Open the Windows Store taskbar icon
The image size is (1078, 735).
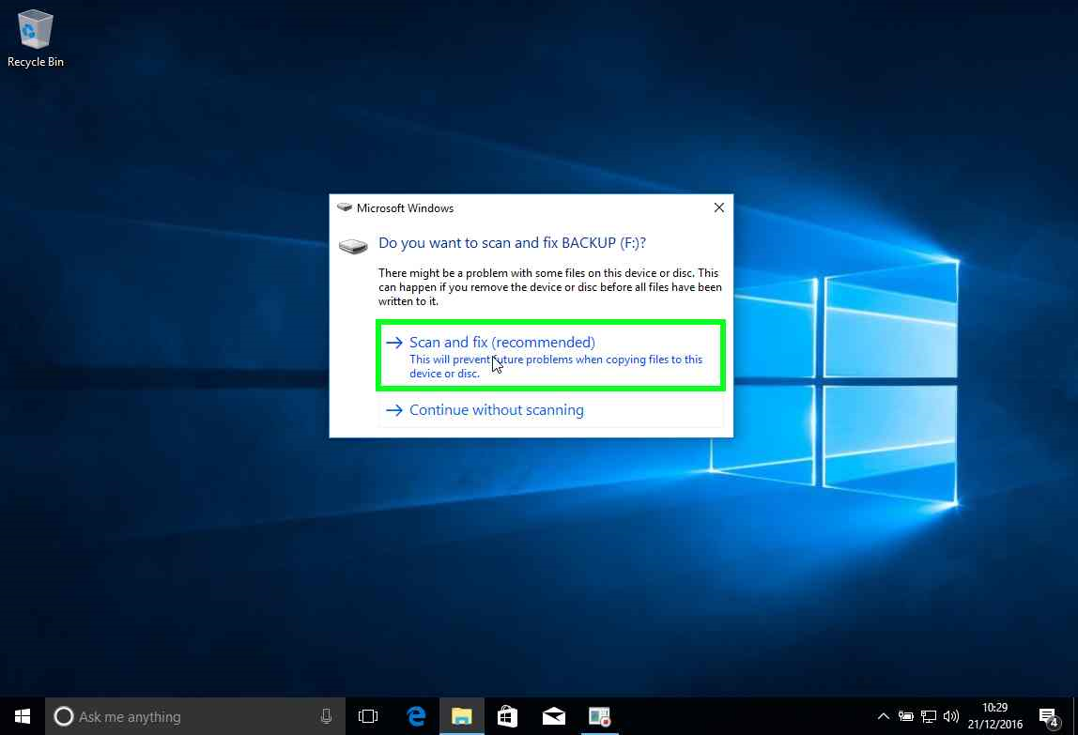coord(507,716)
